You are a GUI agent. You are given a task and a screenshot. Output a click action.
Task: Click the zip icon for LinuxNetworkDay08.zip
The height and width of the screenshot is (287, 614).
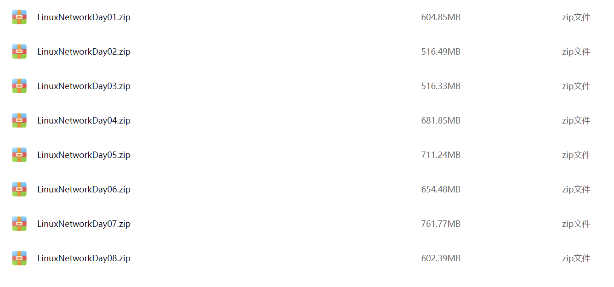[x=19, y=259]
